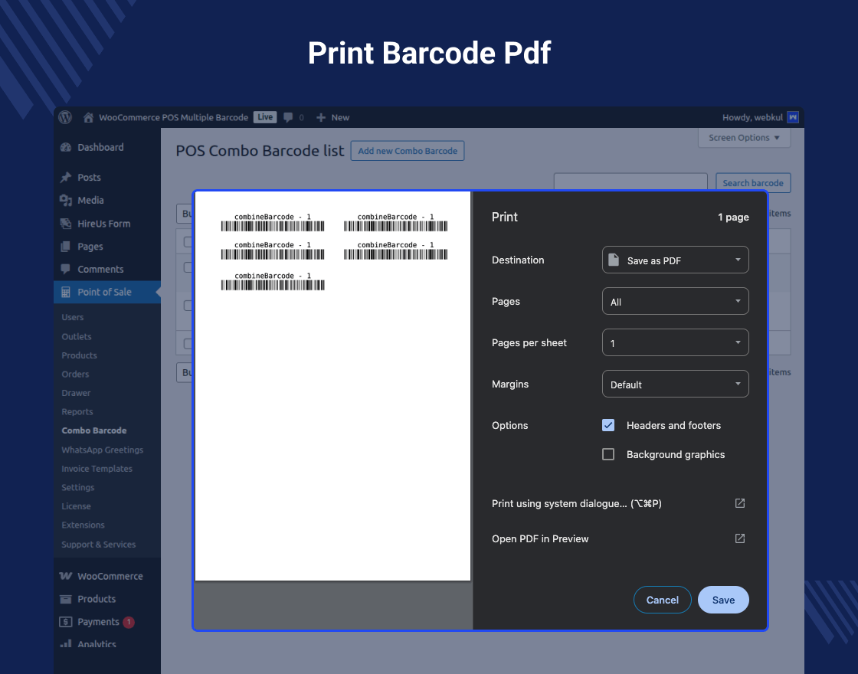Click the Posts pin icon
Screen dimensions: 858x674
pos(66,177)
